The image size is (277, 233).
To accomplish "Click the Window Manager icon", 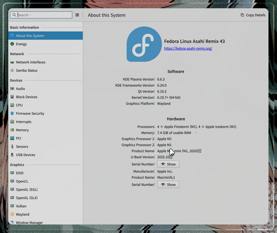I will point(12,223).
